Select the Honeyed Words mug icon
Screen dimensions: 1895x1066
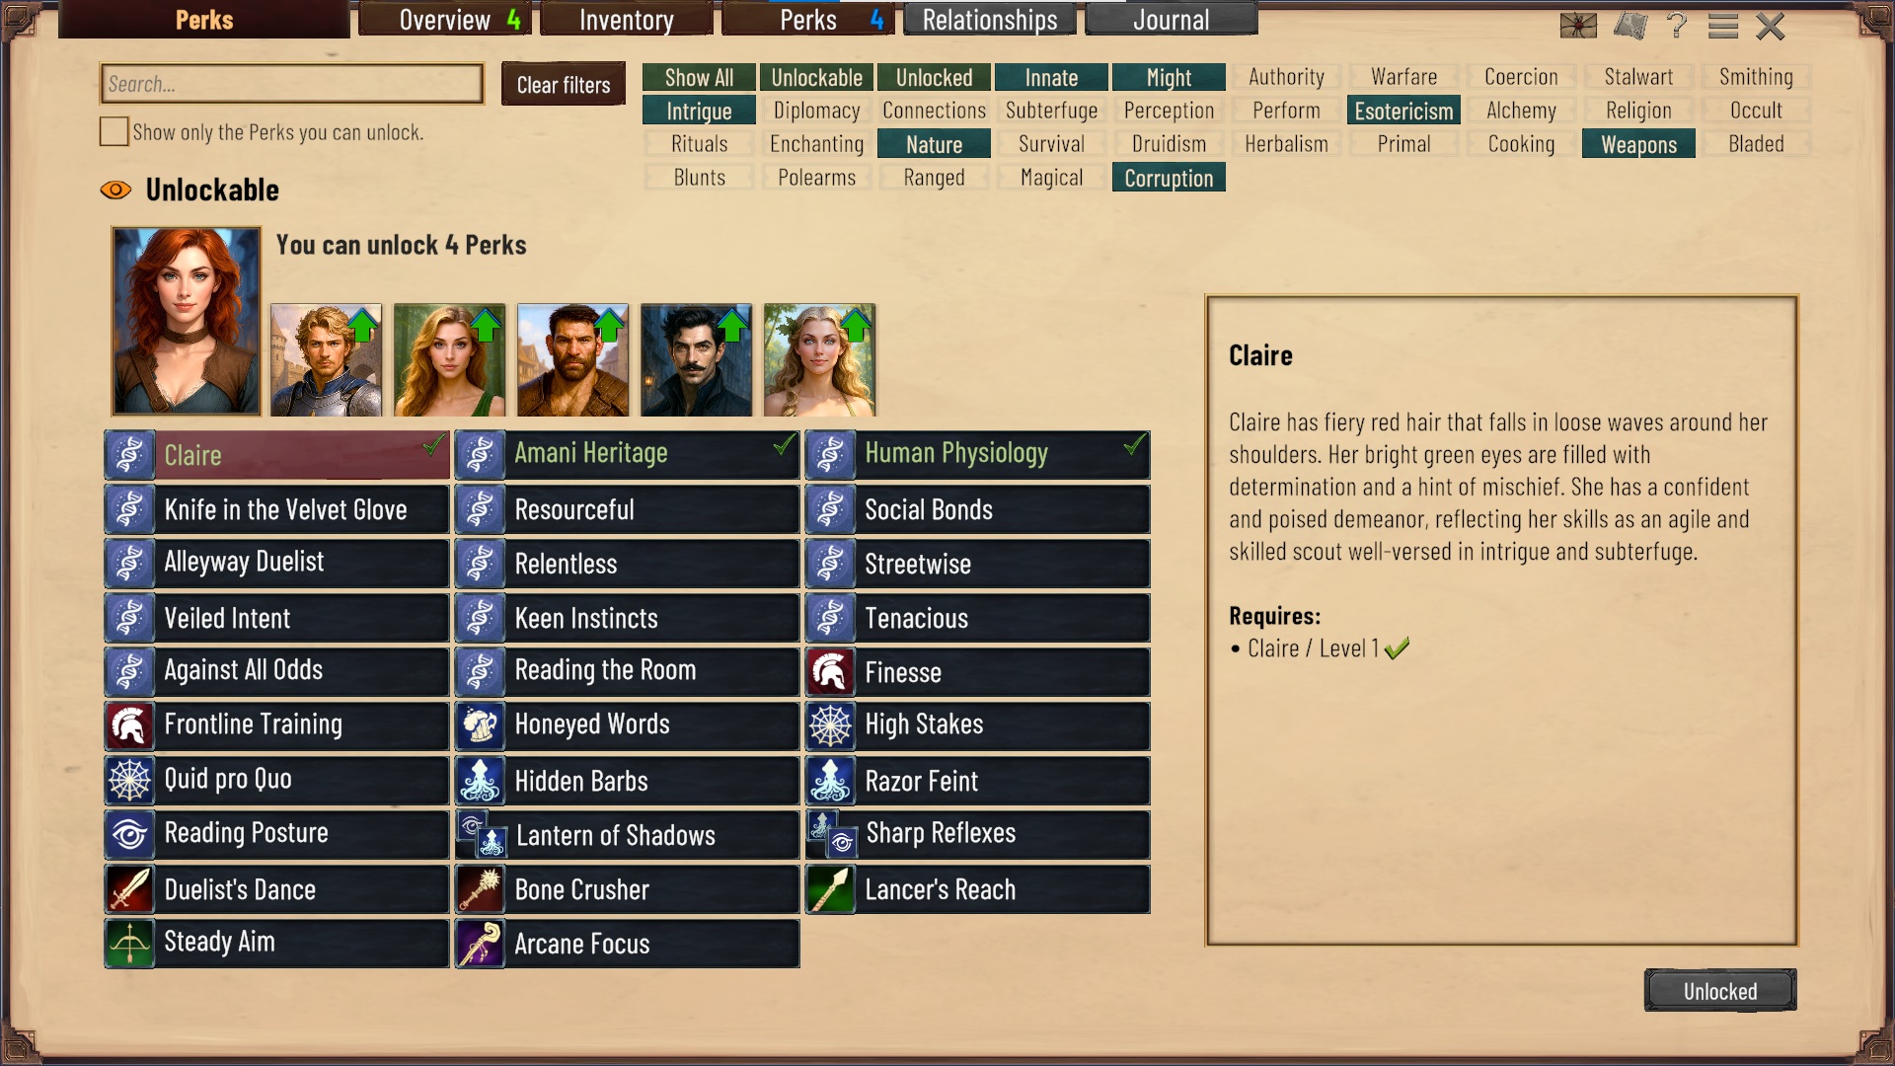481,725
